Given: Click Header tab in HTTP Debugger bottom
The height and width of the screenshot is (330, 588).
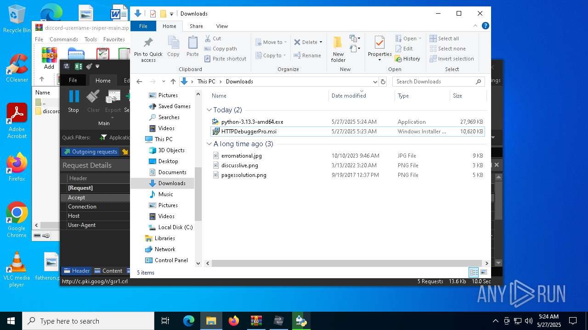Looking at the screenshot, I should click(x=76, y=271).
